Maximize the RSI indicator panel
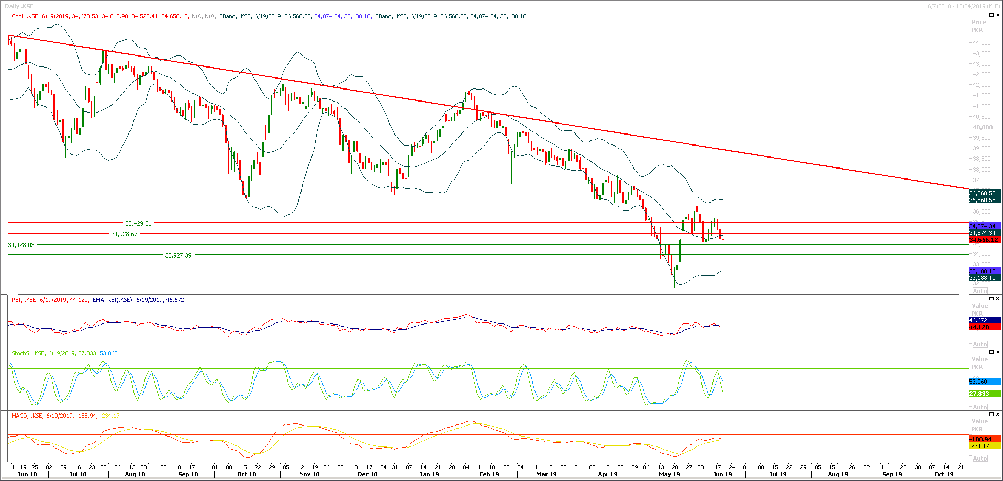1003x481 pixels. point(991,298)
